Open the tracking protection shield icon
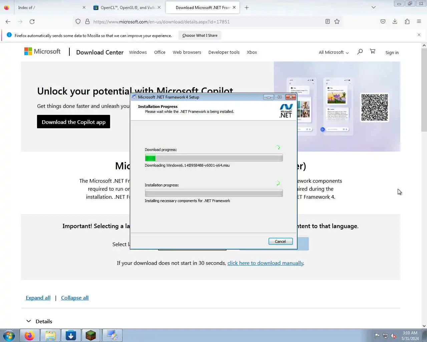The height and width of the screenshot is (342, 427). click(x=78, y=21)
